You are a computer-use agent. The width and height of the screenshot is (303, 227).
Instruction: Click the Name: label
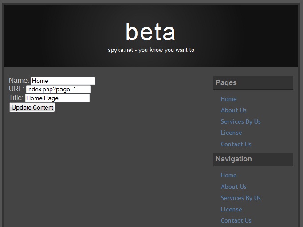19,80
